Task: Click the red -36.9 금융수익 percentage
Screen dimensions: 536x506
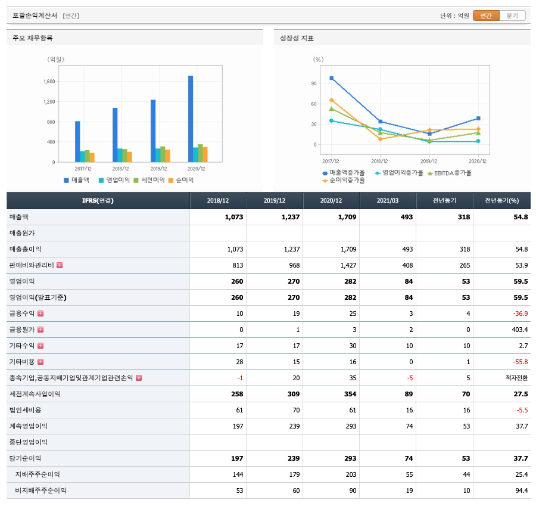Action: tap(521, 313)
